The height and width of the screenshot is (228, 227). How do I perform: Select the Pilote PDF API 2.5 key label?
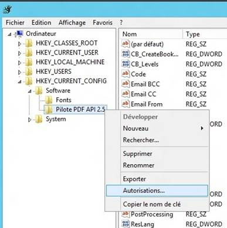(x=80, y=110)
